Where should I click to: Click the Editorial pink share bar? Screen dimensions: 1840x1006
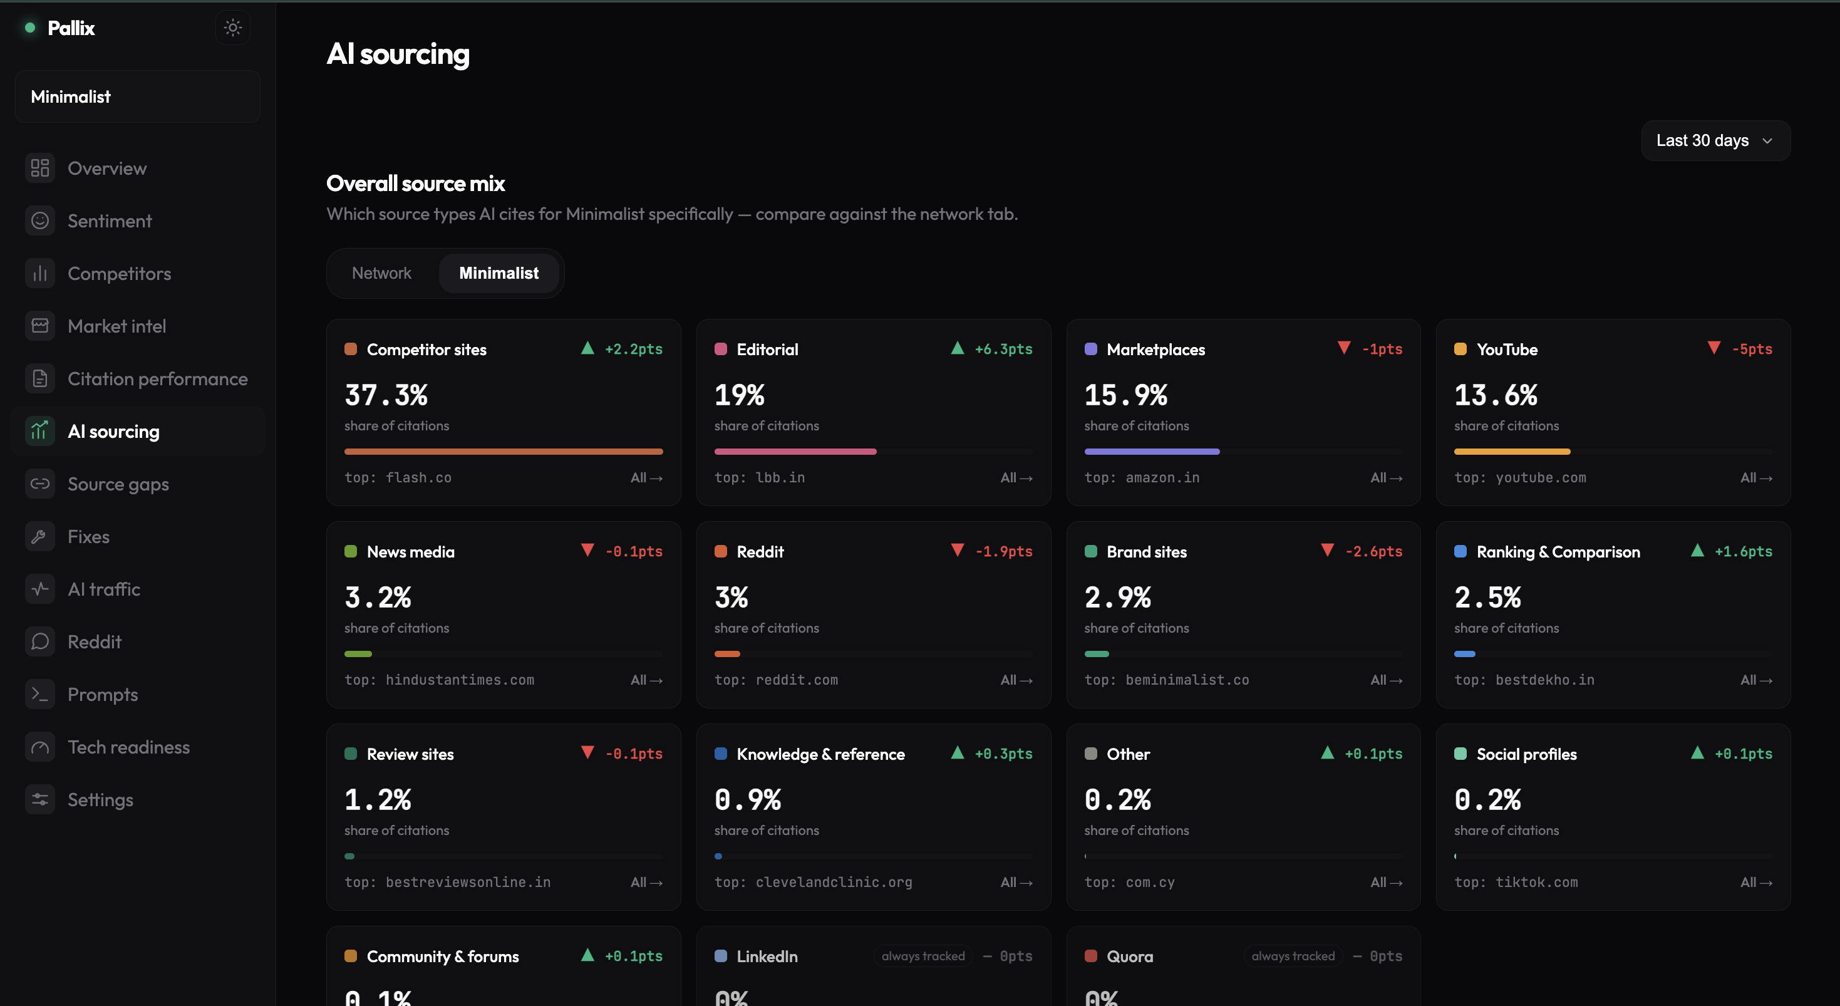[x=795, y=452]
